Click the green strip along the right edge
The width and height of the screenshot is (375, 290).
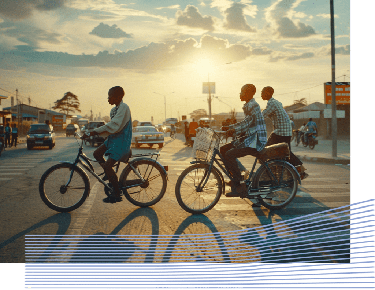tap(363, 99)
